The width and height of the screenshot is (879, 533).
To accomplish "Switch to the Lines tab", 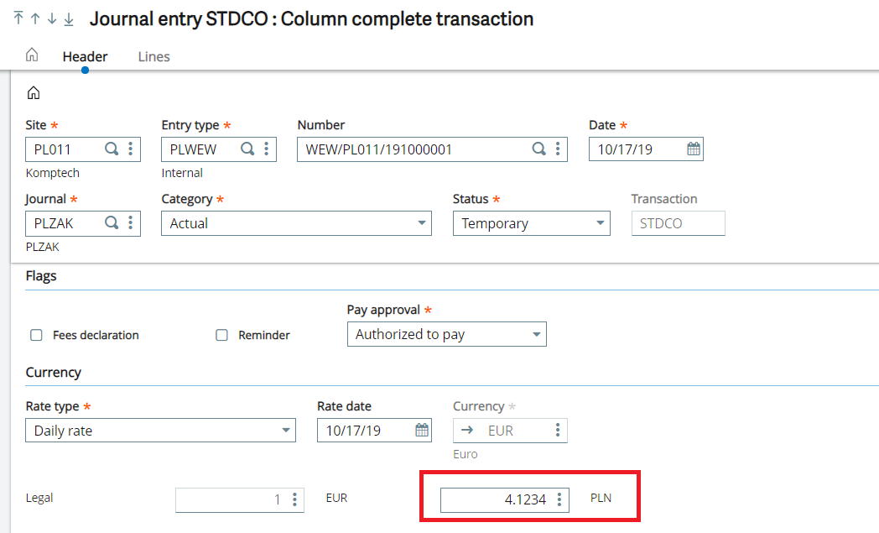I will 153,57.
